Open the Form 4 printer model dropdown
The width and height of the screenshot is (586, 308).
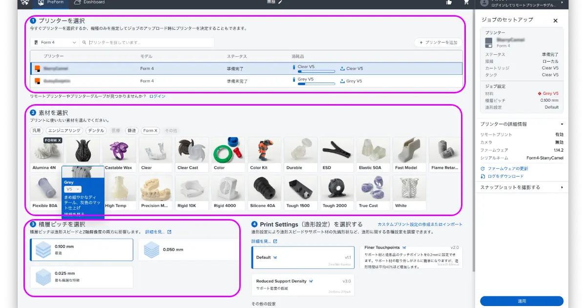[54, 43]
